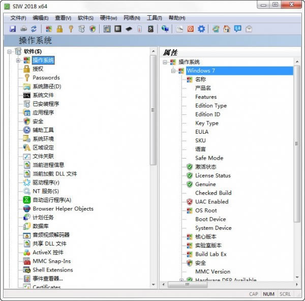Click the blue speech bubble toolbar icon
This screenshot has height=301, width=305.
(x=238, y=29)
